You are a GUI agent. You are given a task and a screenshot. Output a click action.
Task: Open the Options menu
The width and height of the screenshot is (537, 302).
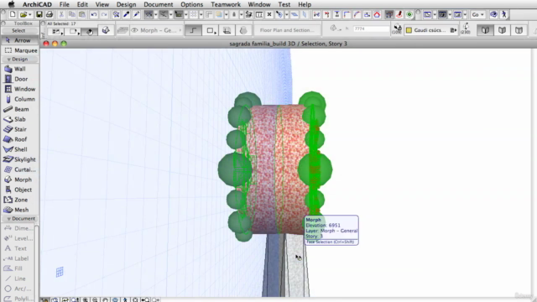(192, 4)
